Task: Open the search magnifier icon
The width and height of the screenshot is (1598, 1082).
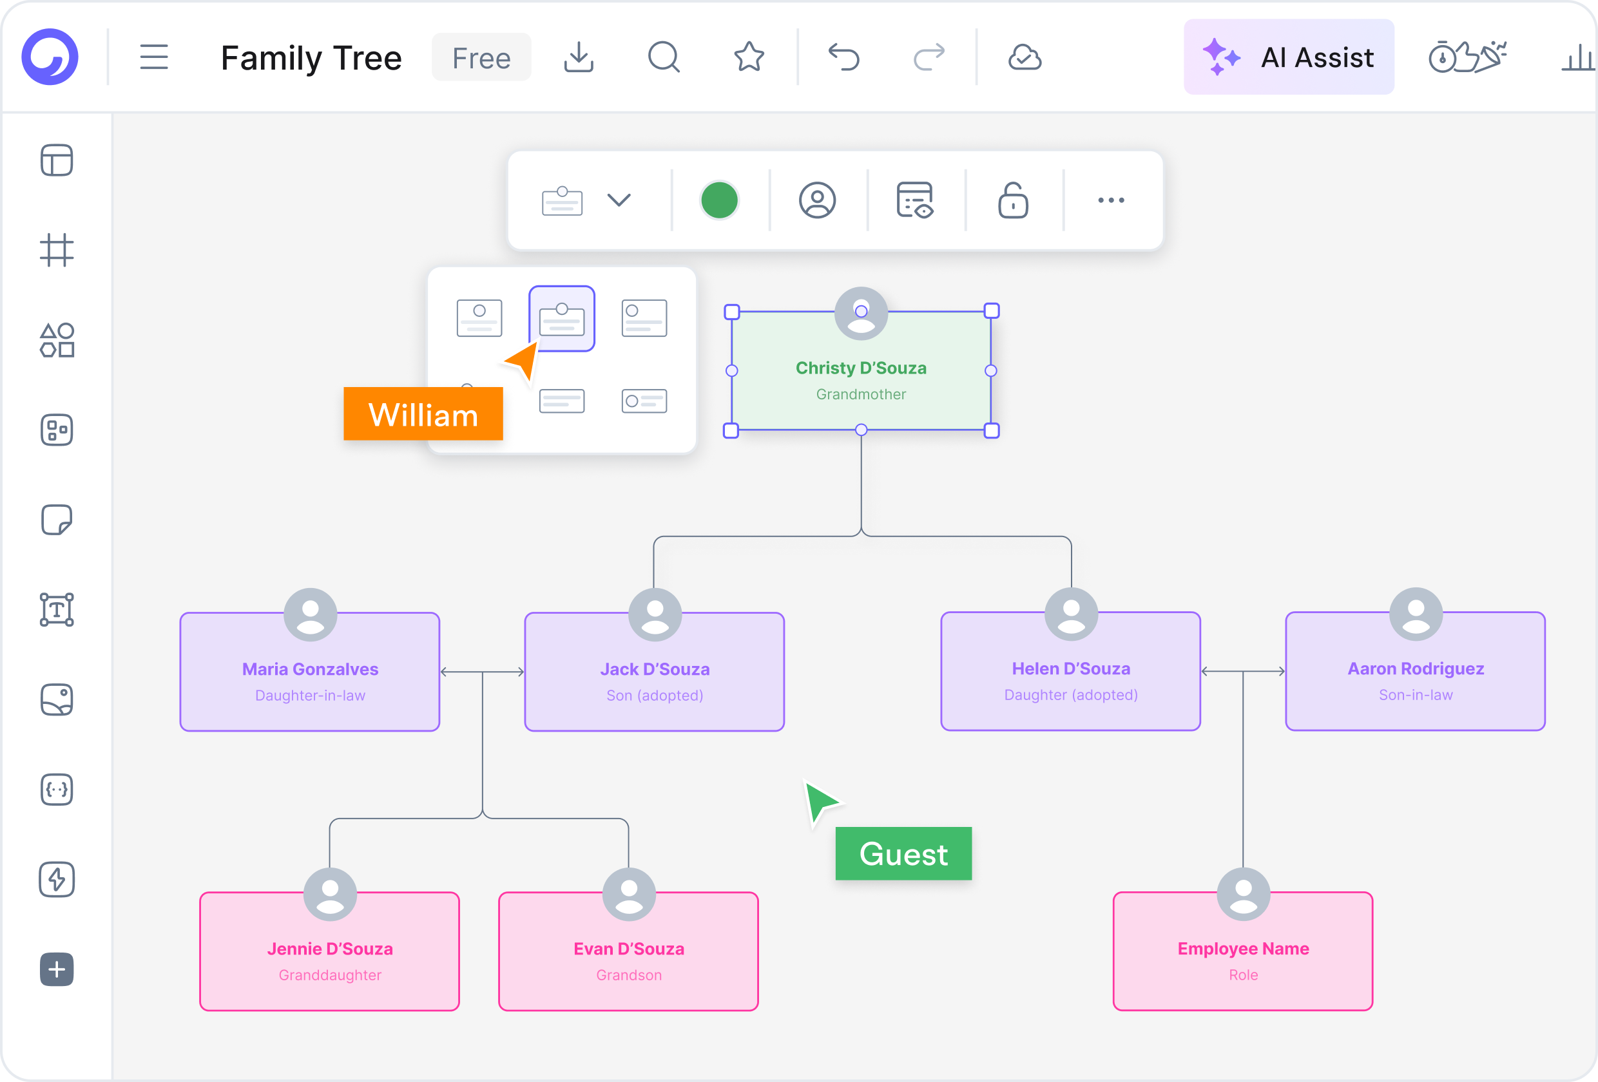Action: tap(664, 57)
